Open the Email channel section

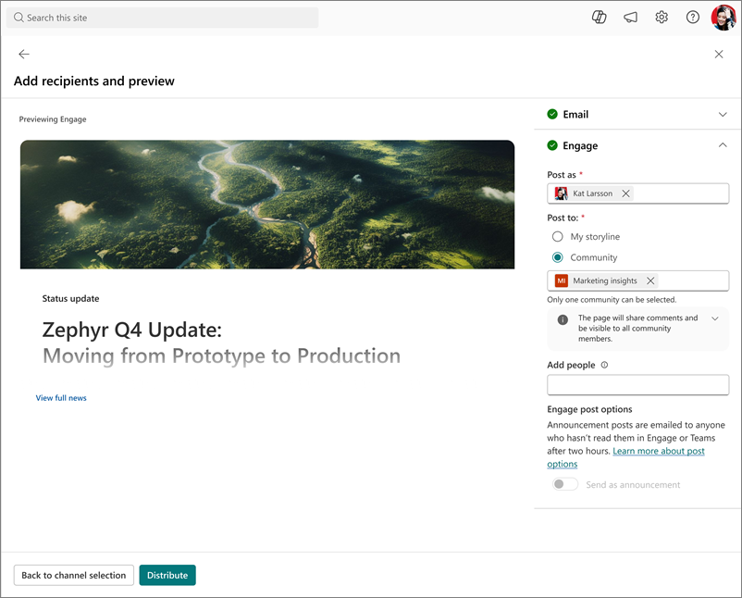[x=637, y=115]
